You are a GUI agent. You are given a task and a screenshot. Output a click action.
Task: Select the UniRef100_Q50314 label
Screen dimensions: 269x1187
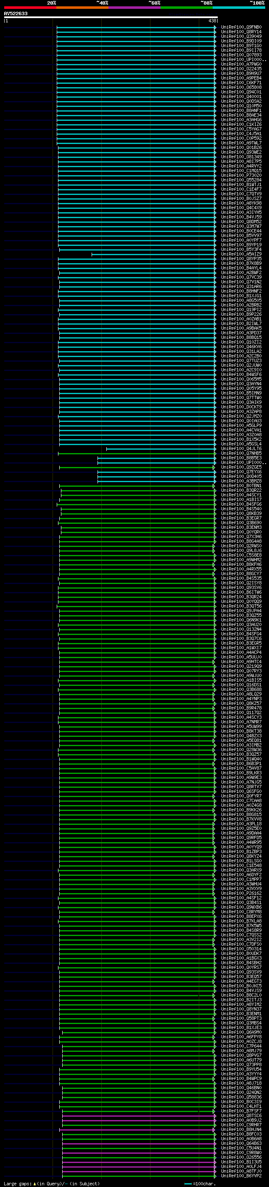point(241,949)
